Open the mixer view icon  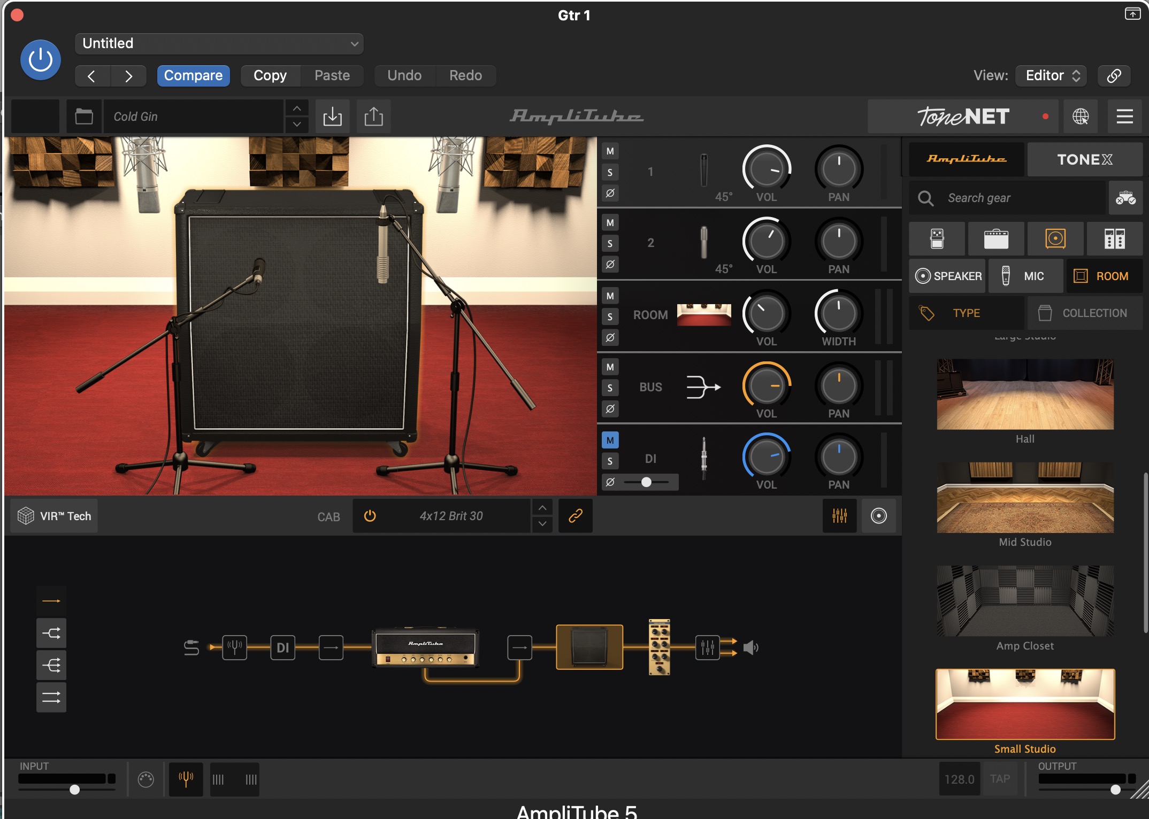839,516
